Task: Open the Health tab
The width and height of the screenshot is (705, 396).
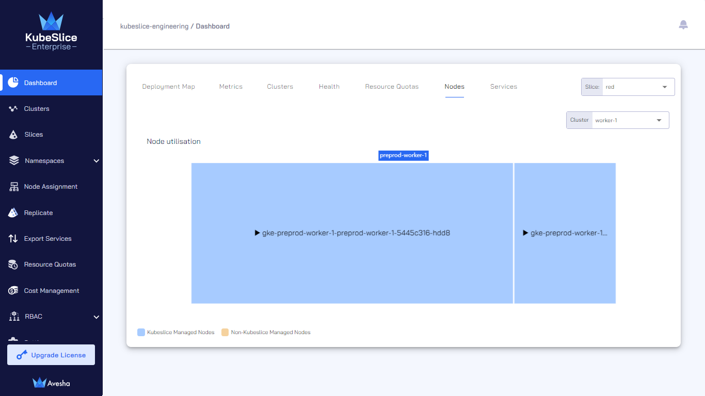Action: point(329,87)
